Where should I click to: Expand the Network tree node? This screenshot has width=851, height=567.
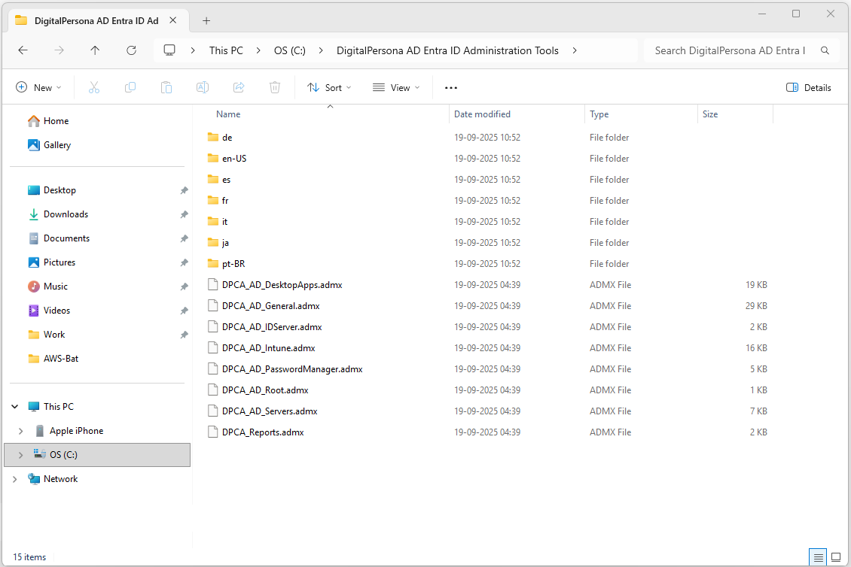[x=15, y=479]
